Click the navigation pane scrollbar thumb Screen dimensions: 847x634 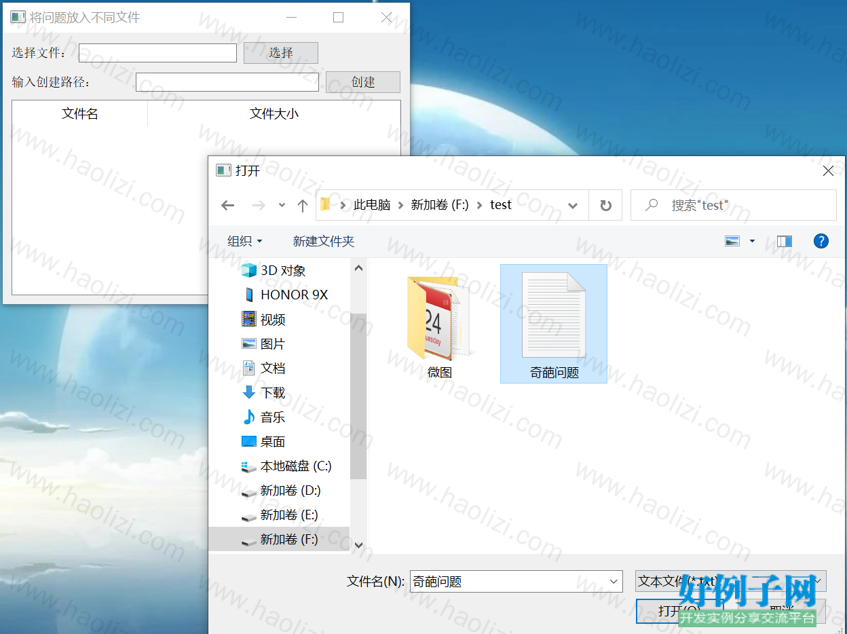(358, 396)
